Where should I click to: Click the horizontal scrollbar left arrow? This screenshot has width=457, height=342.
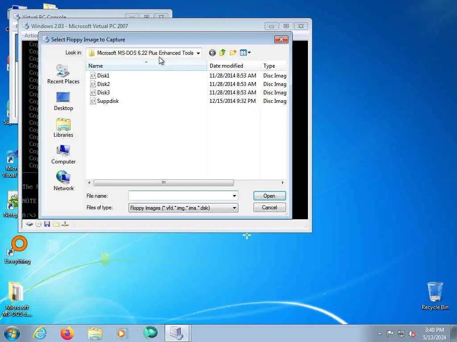click(x=89, y=183)
